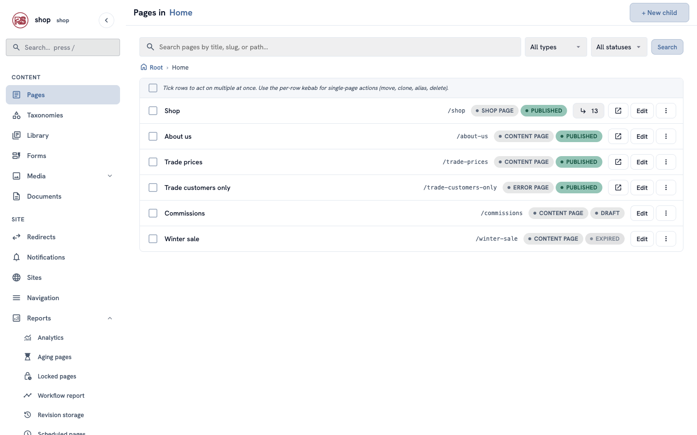Tick the Trade prices row checkbox
The height and width of the screenshot is (435, 697).
click(x=153, y=162)
